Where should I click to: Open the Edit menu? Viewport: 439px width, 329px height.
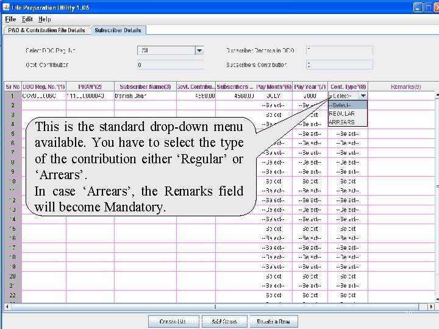(x=27, y=19)
